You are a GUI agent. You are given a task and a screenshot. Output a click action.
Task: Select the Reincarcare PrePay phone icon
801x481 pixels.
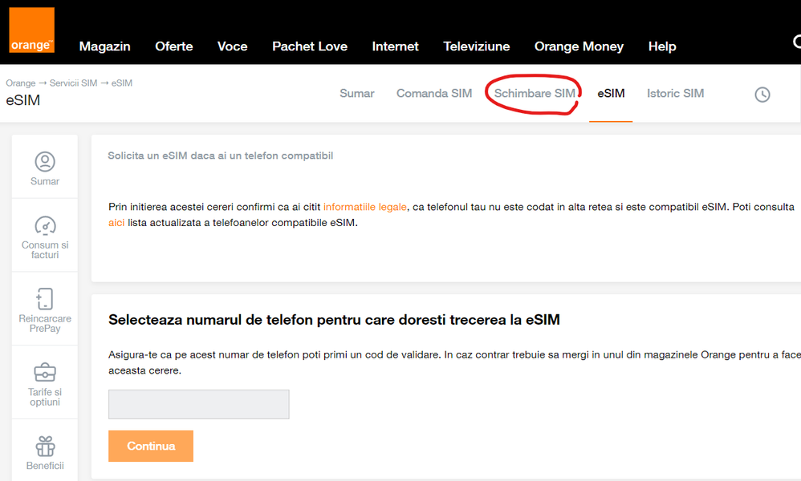[45, 299]
